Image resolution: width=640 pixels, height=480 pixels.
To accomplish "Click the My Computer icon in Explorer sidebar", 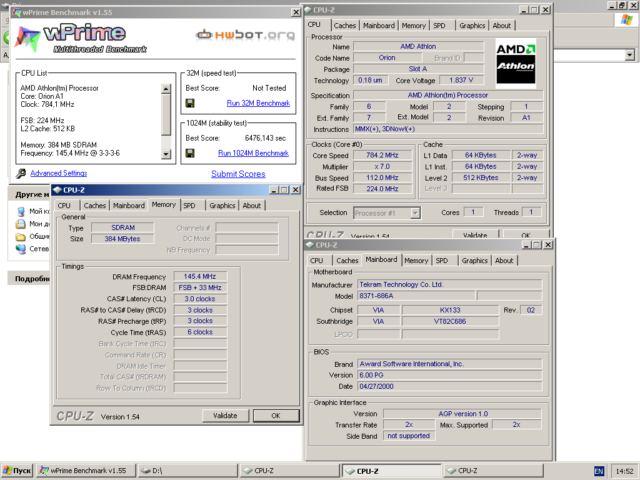I will 21,211.
